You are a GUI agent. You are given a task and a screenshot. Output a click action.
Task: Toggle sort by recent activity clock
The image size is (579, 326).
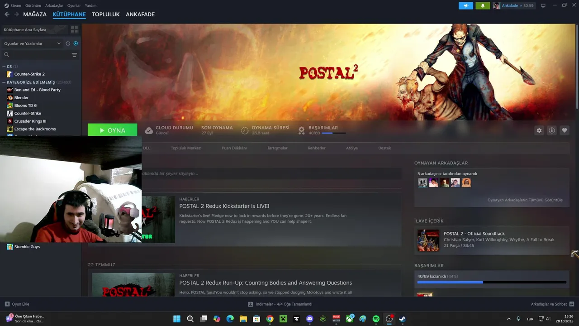(x=68, y=43)
